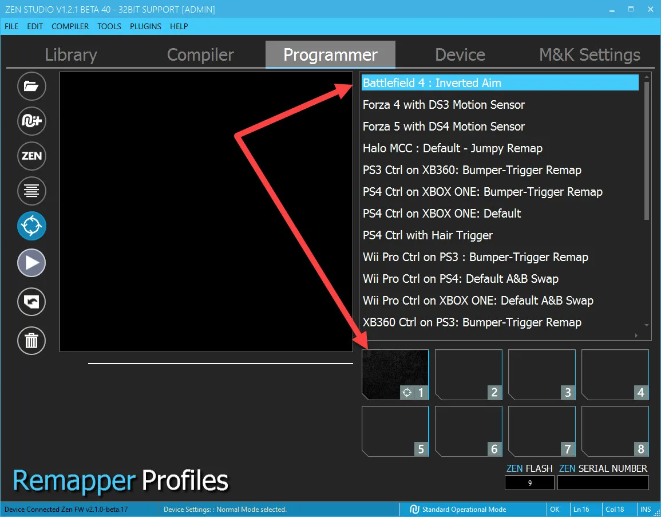Select the highlighted Remapper tool icon
The image size is (661, 517).
[31, 226]
